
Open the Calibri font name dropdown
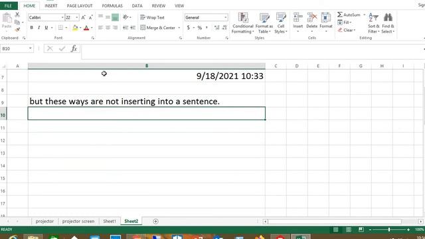click(x=62, y=17)
